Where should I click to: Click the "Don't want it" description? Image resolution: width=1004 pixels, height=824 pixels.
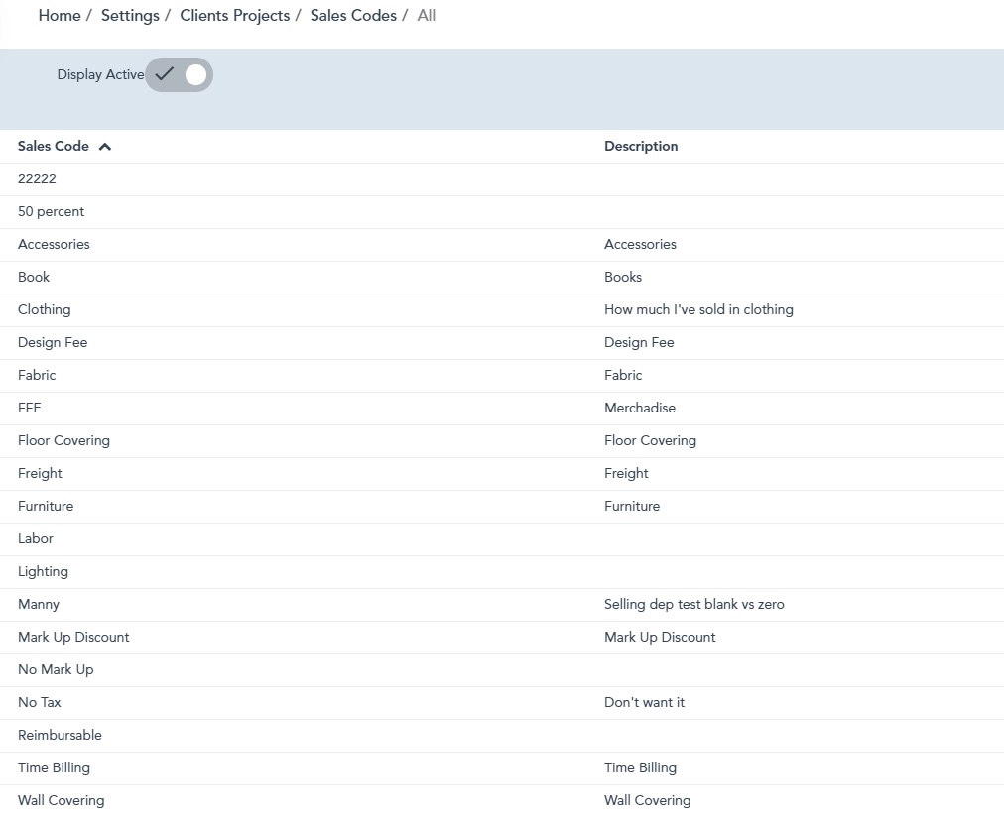644,702
